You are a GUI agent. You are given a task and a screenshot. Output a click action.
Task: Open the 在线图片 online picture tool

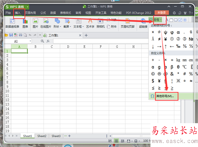click(46, 23)
